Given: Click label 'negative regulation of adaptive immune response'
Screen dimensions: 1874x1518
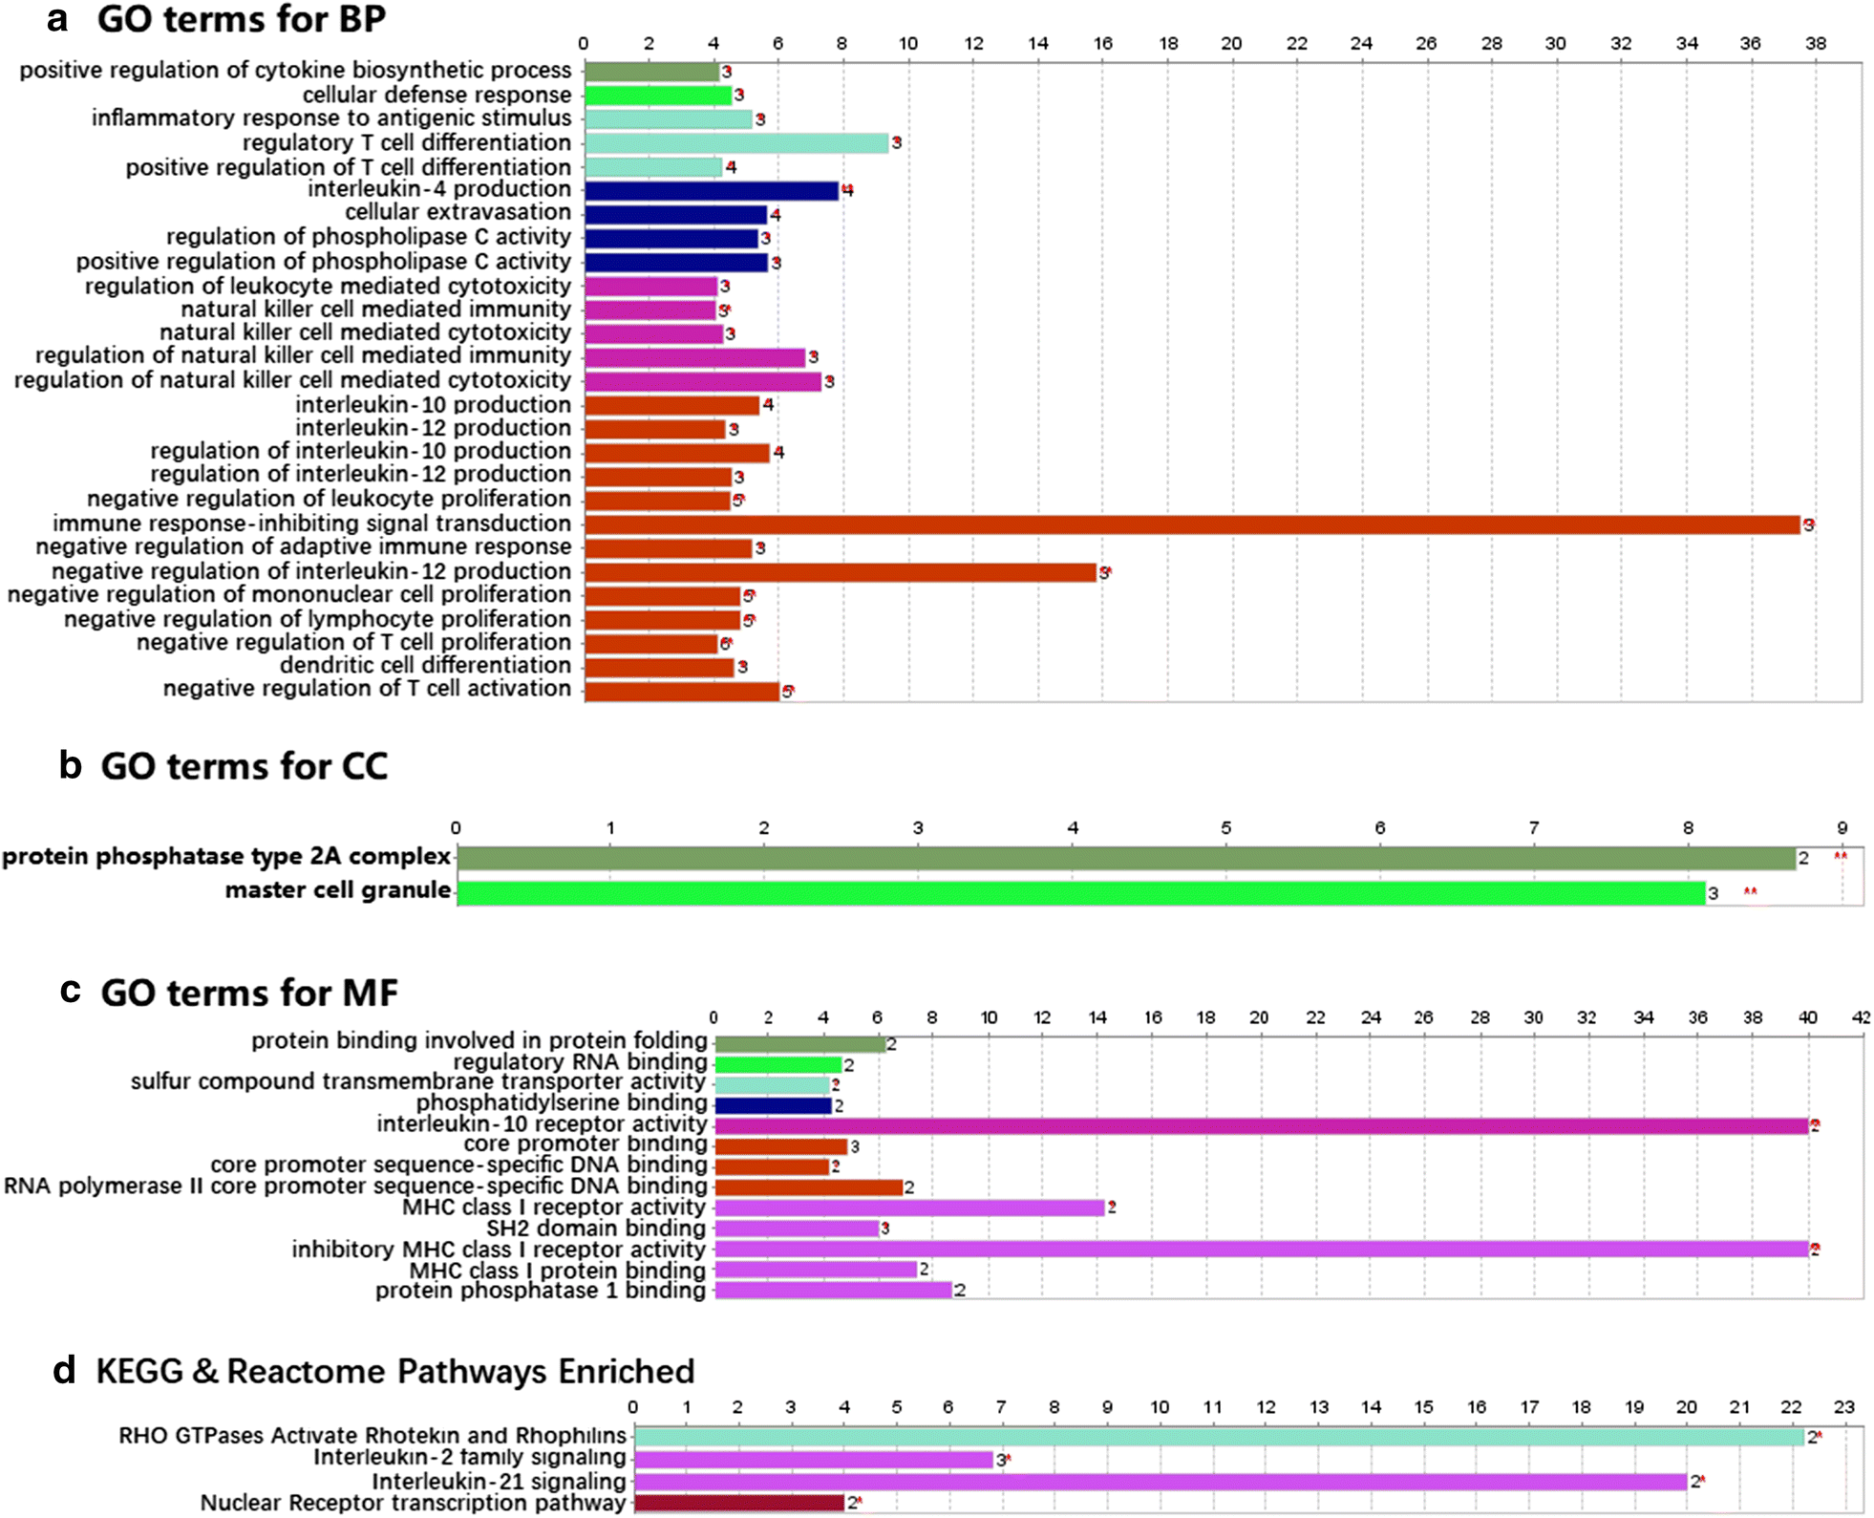Looking at the screenshot, I should (x=304, y=546).
